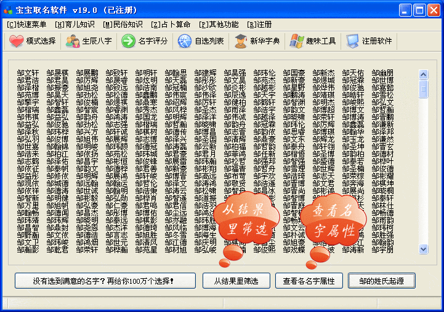Select the name 邹兴方

87,132
